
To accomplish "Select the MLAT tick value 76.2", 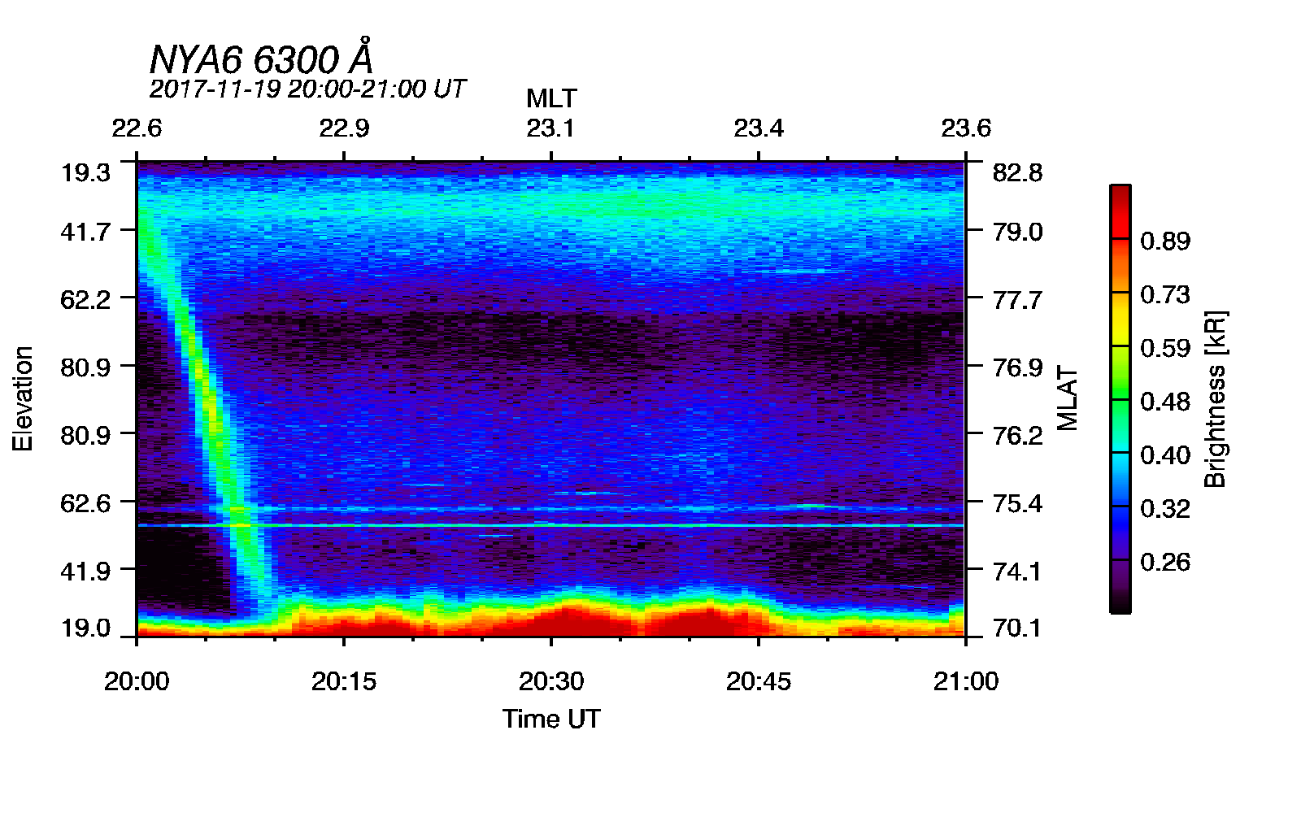I will (1017, 435).
